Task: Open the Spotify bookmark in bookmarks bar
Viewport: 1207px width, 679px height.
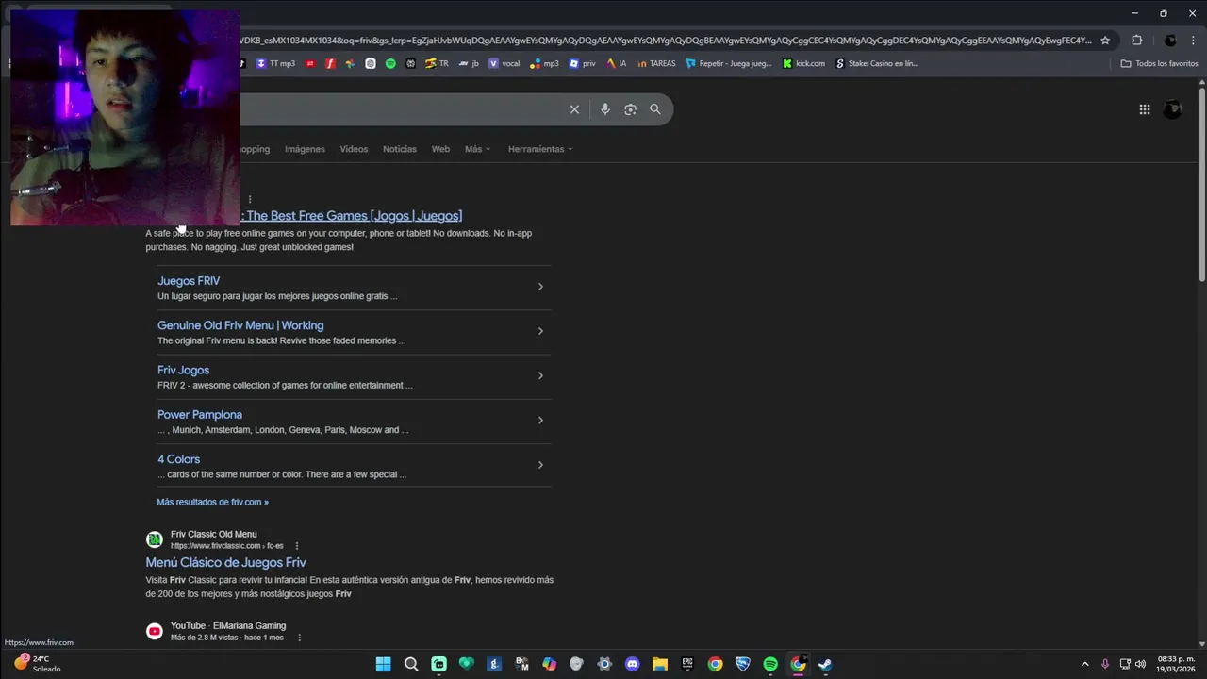Action: tap(390, 64)
